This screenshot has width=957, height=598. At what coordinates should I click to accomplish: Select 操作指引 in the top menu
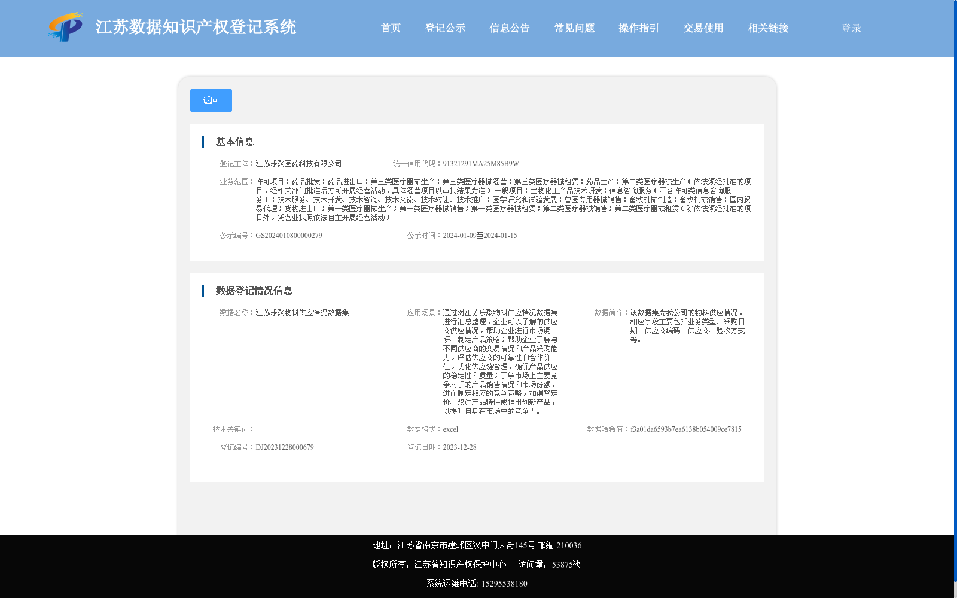coord(639,28)
